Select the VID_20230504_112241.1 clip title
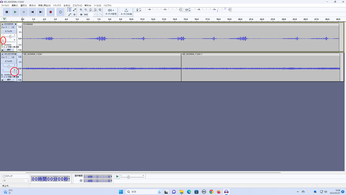The height and width of the screenshot is (195, 346). 192,54
